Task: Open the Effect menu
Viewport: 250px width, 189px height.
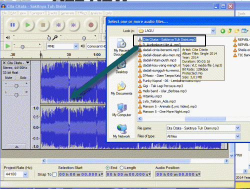Action: pos(82,13)
